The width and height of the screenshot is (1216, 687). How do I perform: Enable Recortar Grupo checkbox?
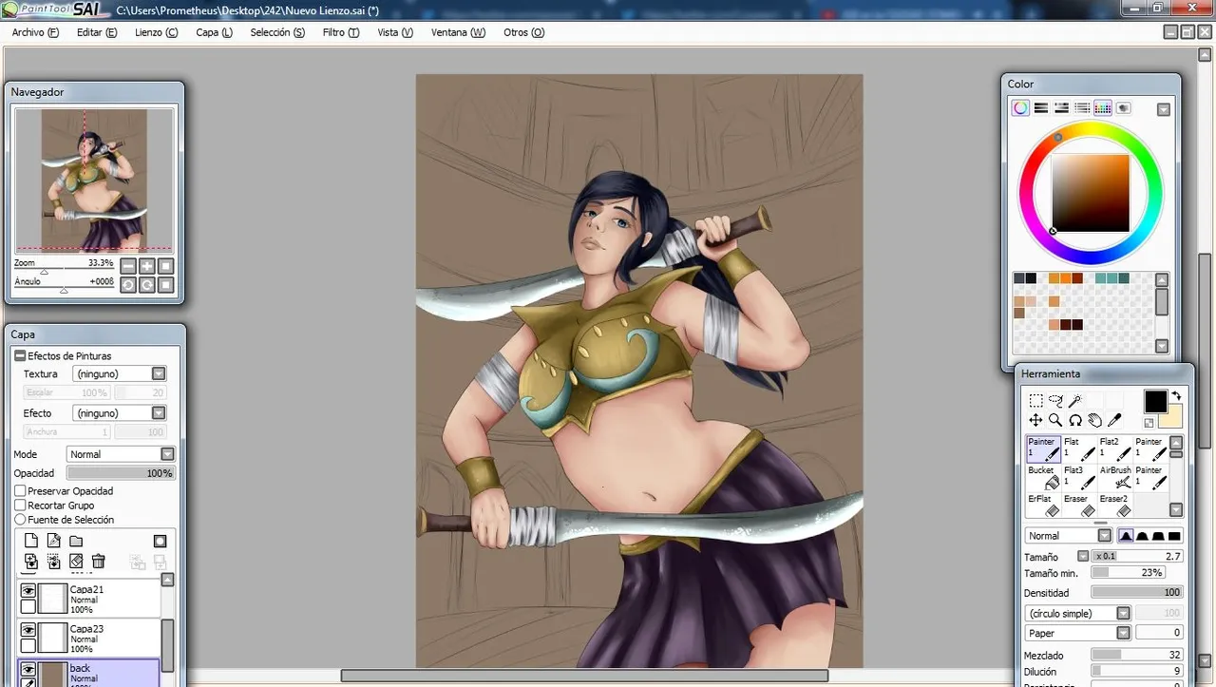tap(20, 506)
